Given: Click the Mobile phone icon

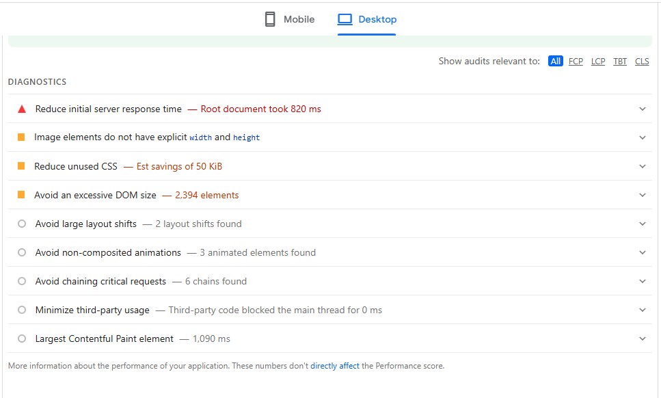Looking at the screenshot, I should 270,19.
